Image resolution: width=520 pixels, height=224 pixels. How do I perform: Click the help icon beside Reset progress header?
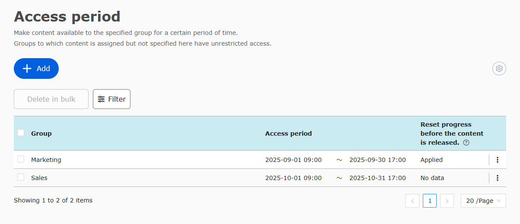466,143
